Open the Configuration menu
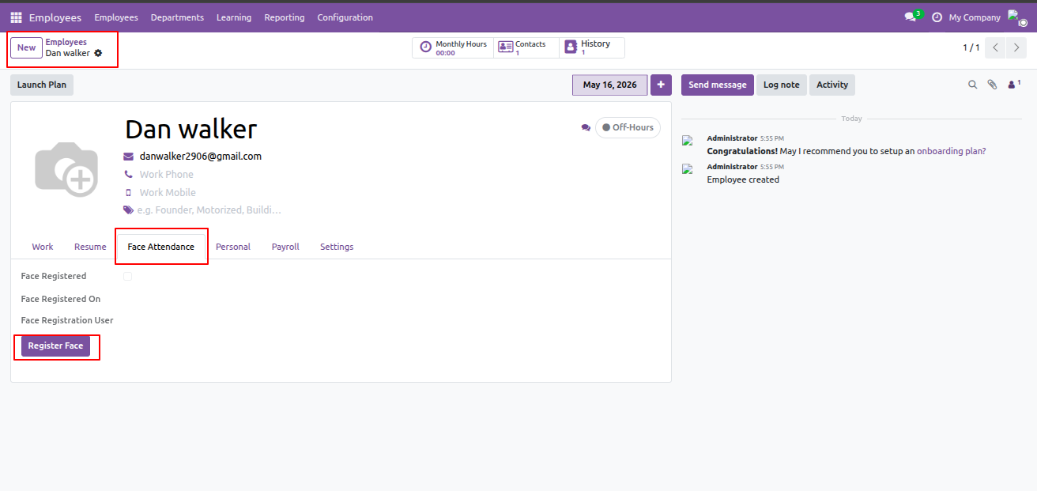Screen dimensions: 1037x491 point(345,17)
